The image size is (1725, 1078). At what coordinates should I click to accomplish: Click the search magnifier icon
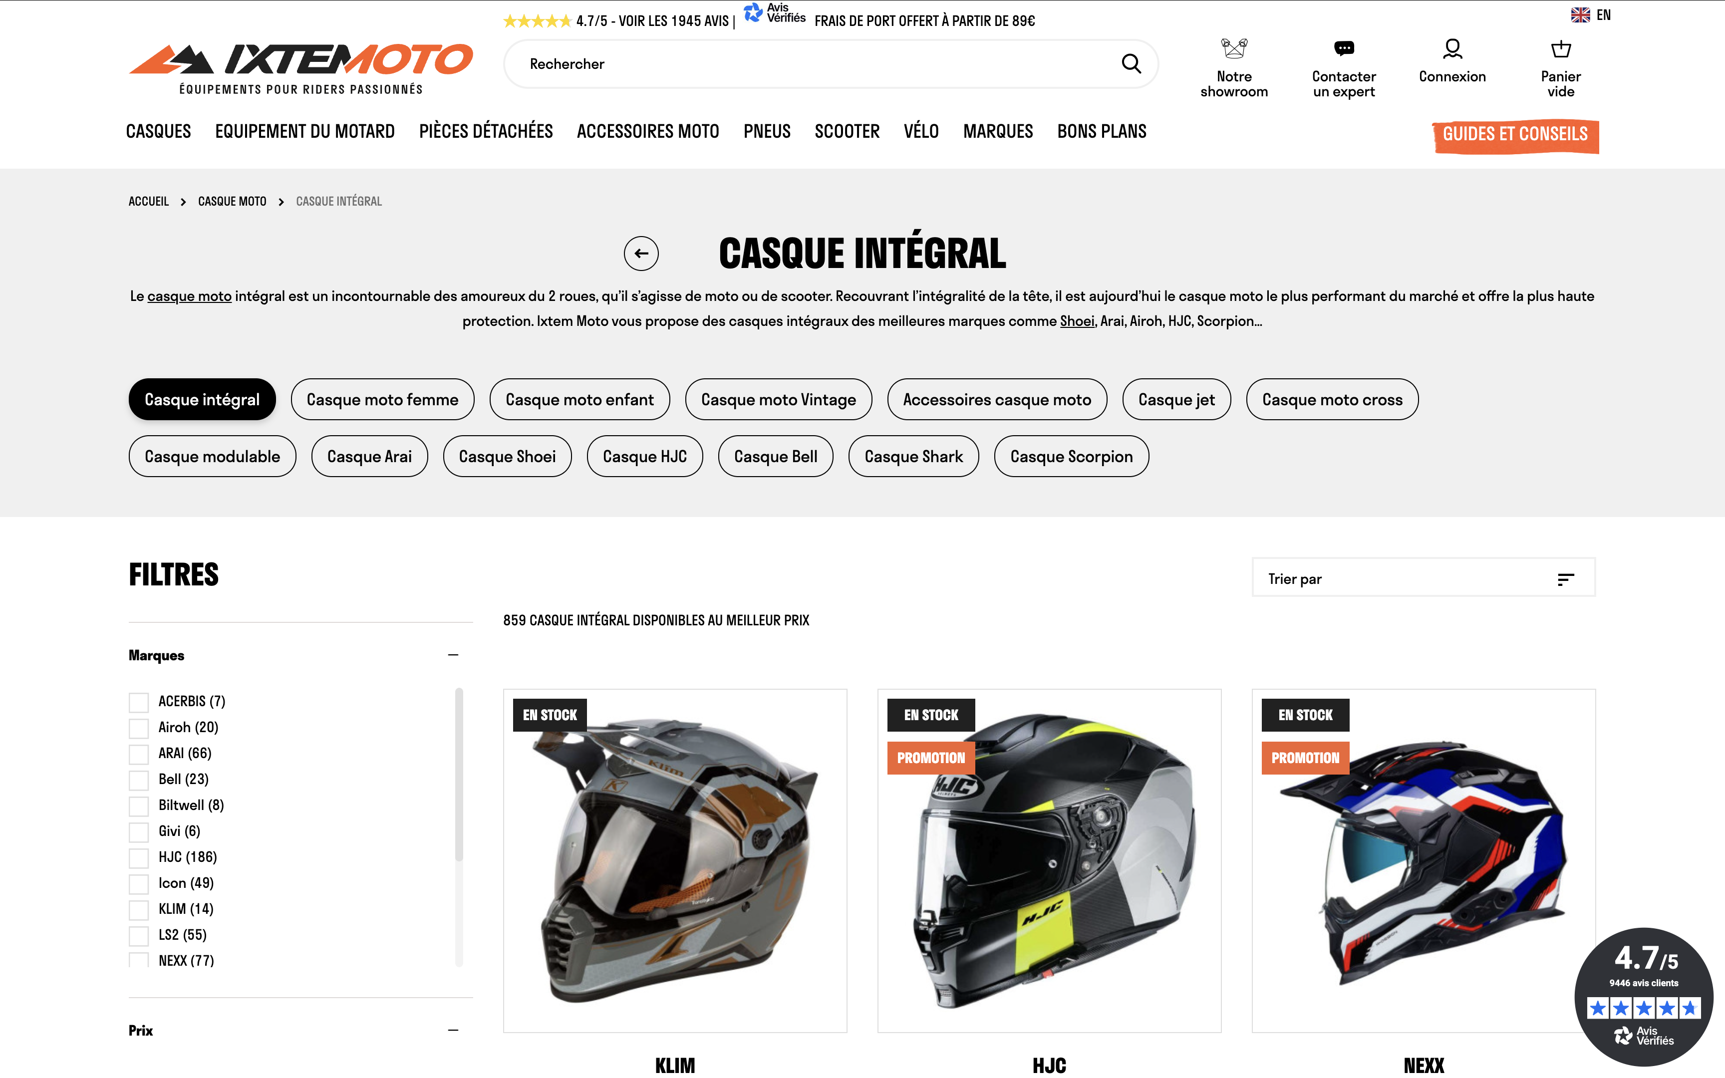pyautogui.click(x=1131, y=63)
